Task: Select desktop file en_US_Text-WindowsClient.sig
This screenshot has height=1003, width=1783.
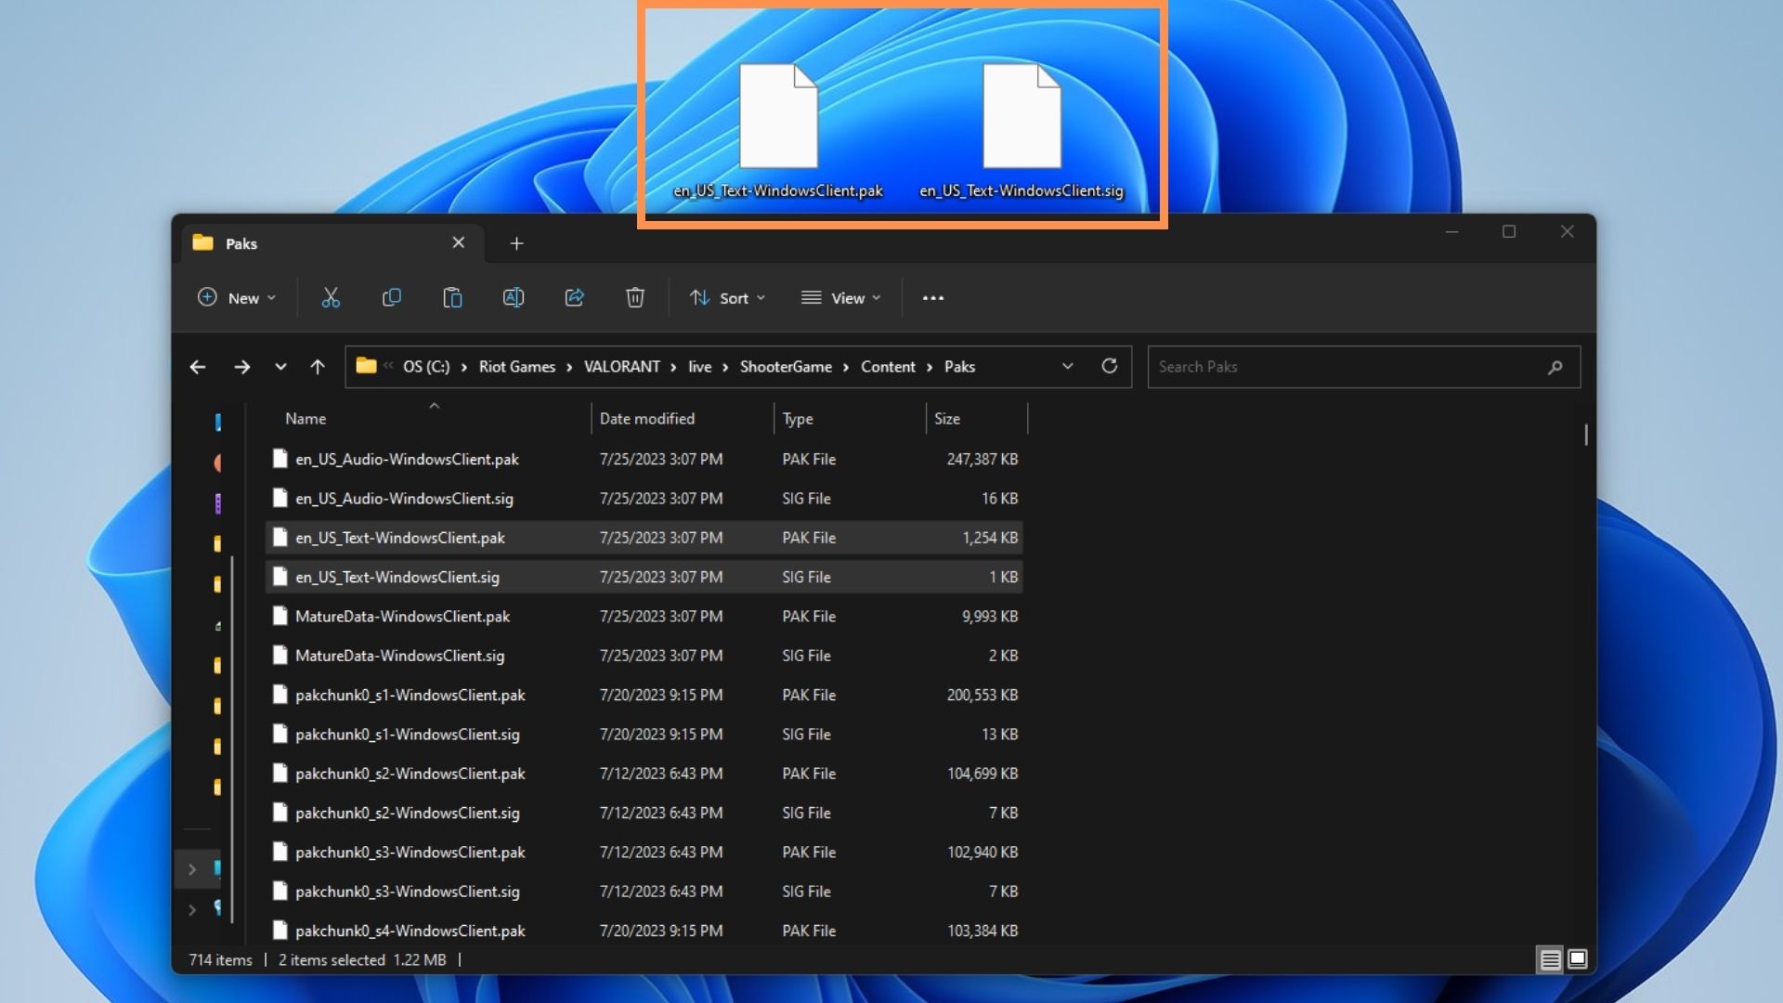Action: [x=1022, y=132]
